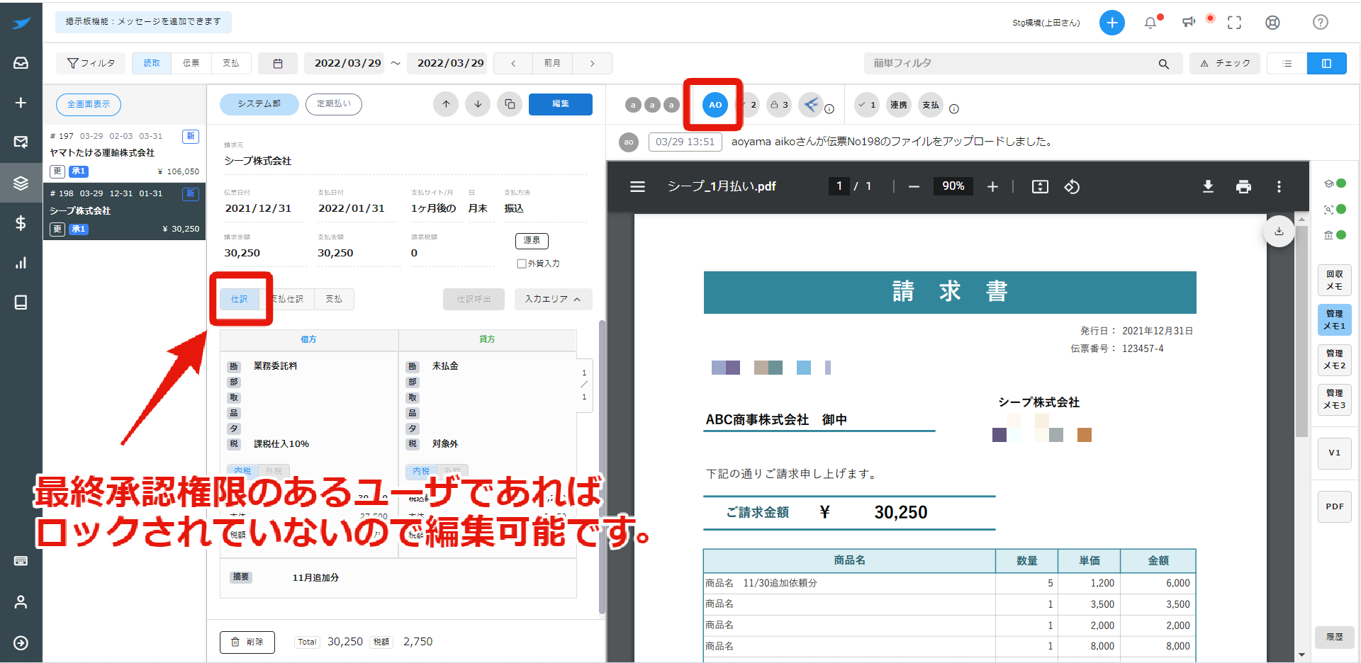Select 内税 in the debit column

pos(242,471)
